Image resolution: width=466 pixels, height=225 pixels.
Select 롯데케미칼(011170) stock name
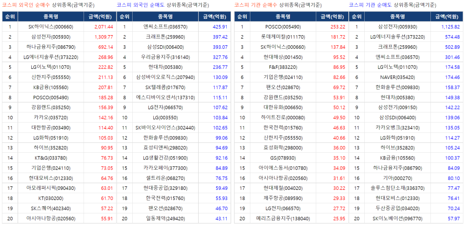(x=283, y=37)
